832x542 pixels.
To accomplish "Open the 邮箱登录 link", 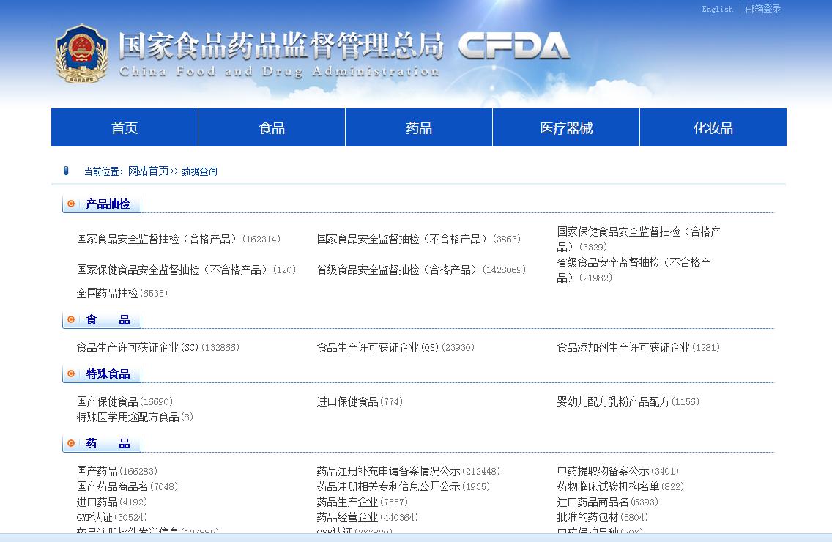I will [763, 9].
